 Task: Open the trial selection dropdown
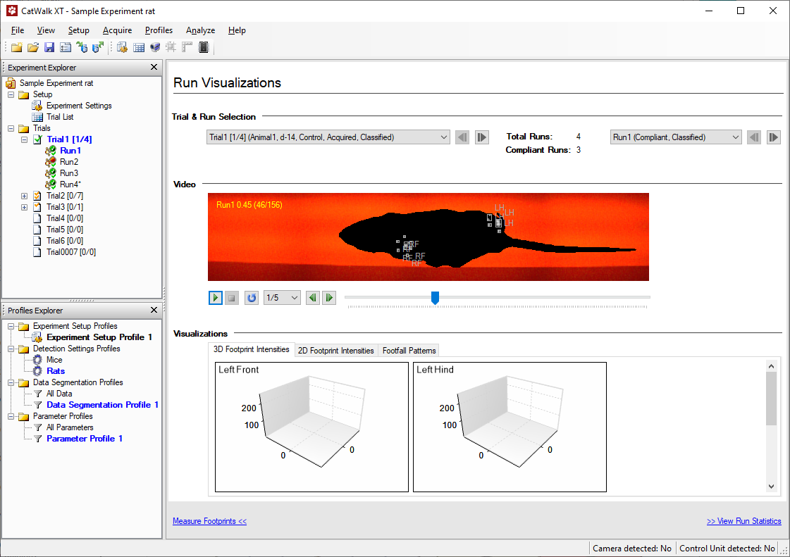328,137
